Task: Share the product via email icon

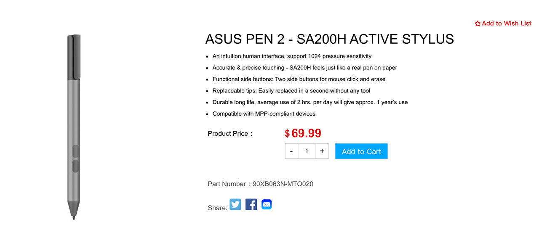Action: click(267, 205)
